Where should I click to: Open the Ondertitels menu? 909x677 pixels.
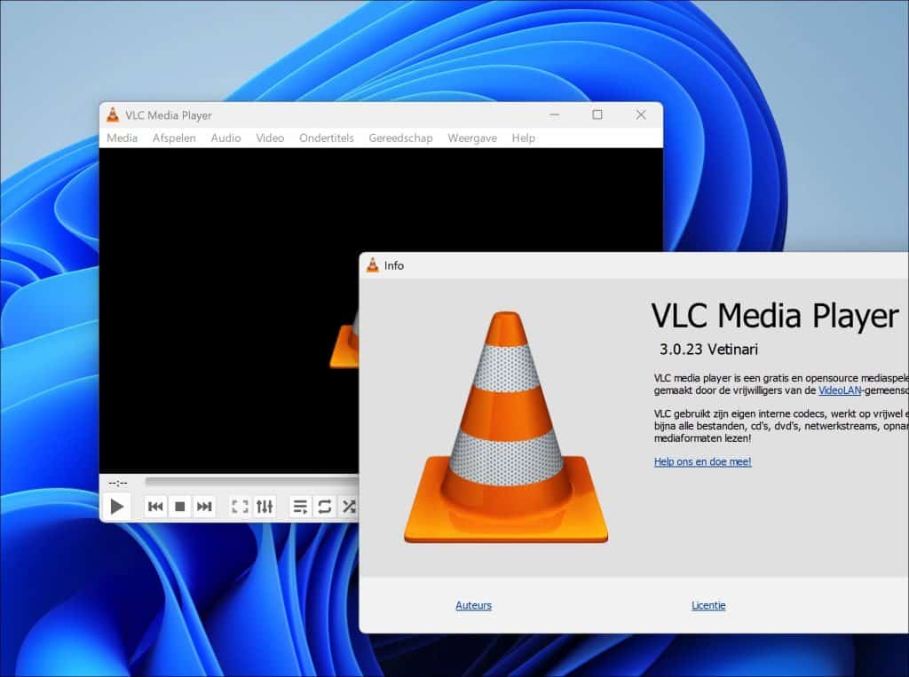(x=326, y=138)
